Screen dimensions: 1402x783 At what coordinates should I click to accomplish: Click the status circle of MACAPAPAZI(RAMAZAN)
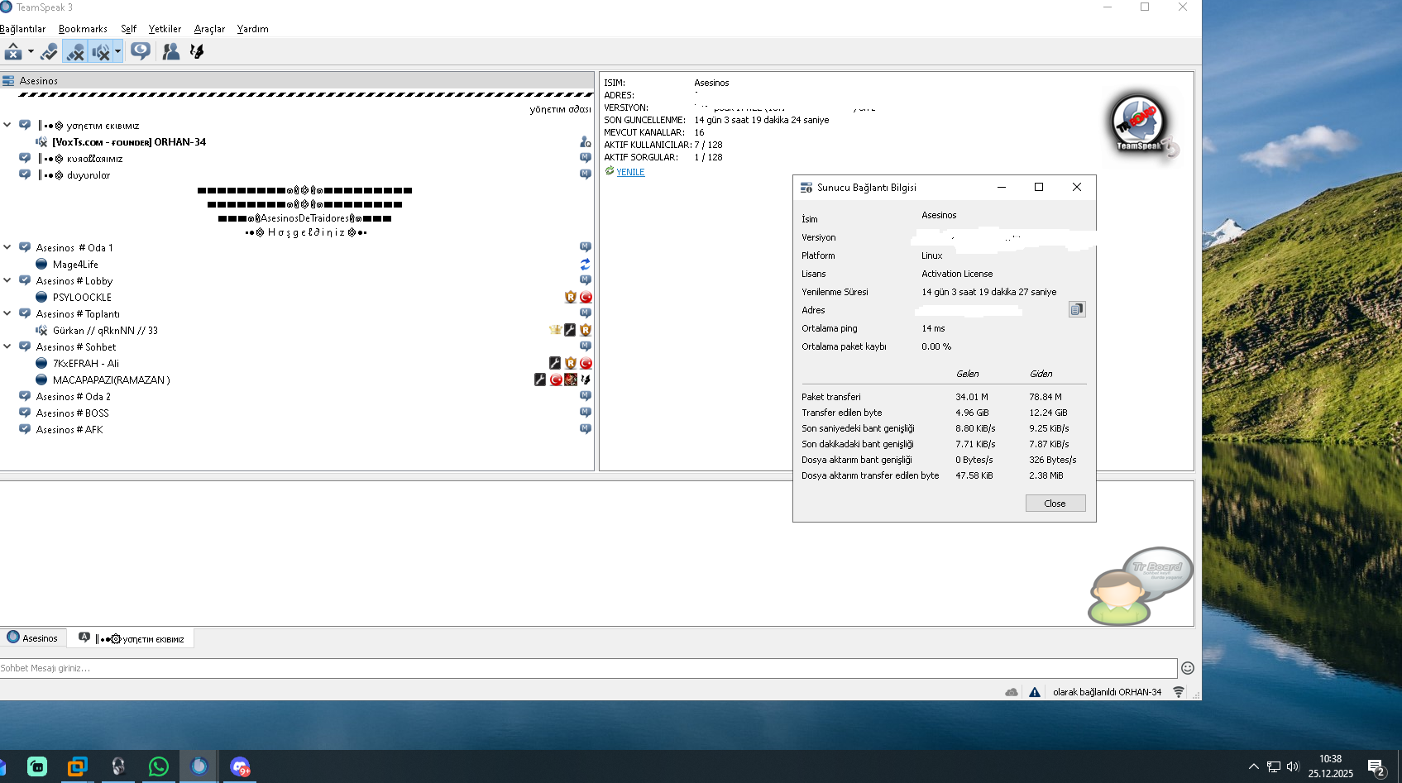[41, 380]
